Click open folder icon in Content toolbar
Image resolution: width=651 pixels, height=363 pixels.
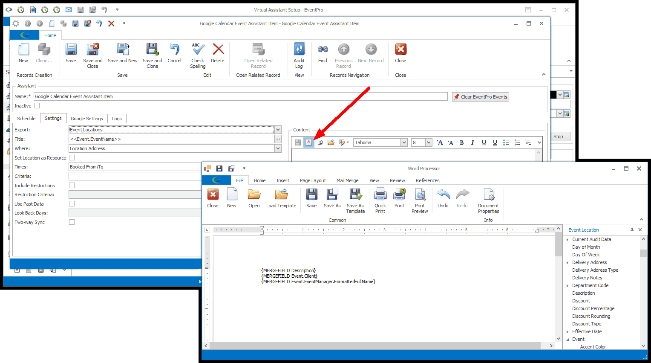[331, 142]
